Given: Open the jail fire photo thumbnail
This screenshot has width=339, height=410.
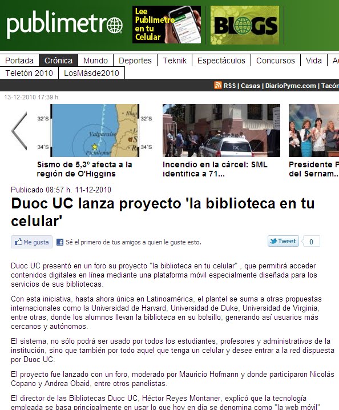Looking at the screenshot, I should click(x=221, y=130).
